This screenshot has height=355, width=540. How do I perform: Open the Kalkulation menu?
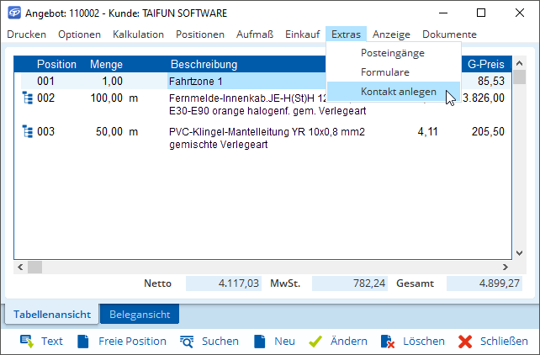[x=138, y=34]
